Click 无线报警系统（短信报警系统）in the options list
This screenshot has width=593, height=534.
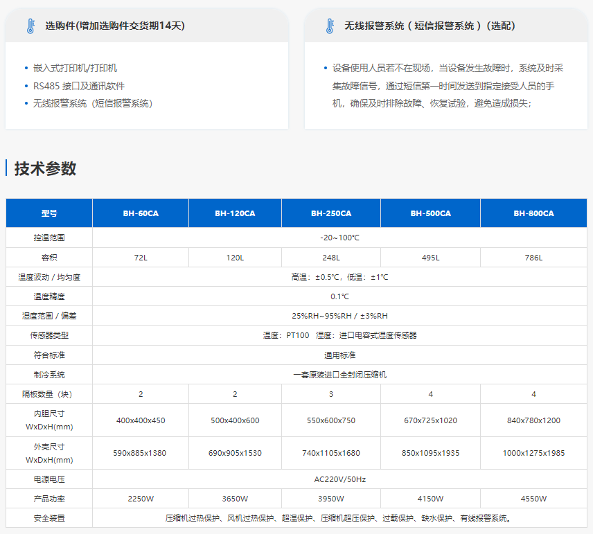92,103
